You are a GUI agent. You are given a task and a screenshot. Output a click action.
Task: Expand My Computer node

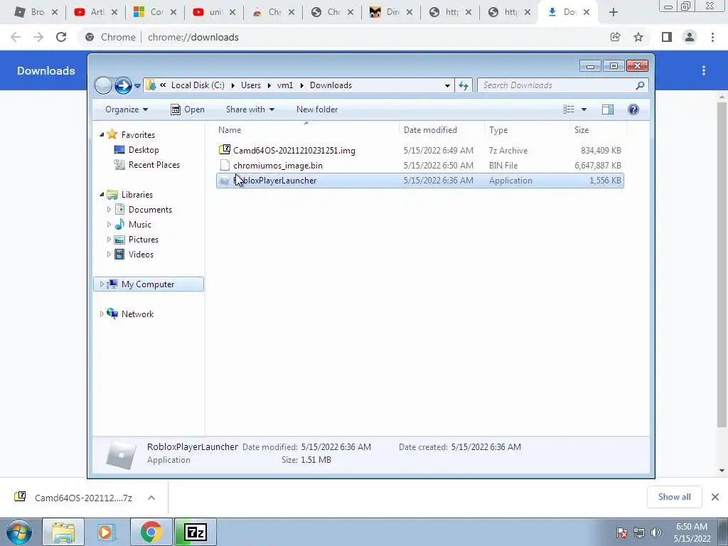[x=102, y=284]
